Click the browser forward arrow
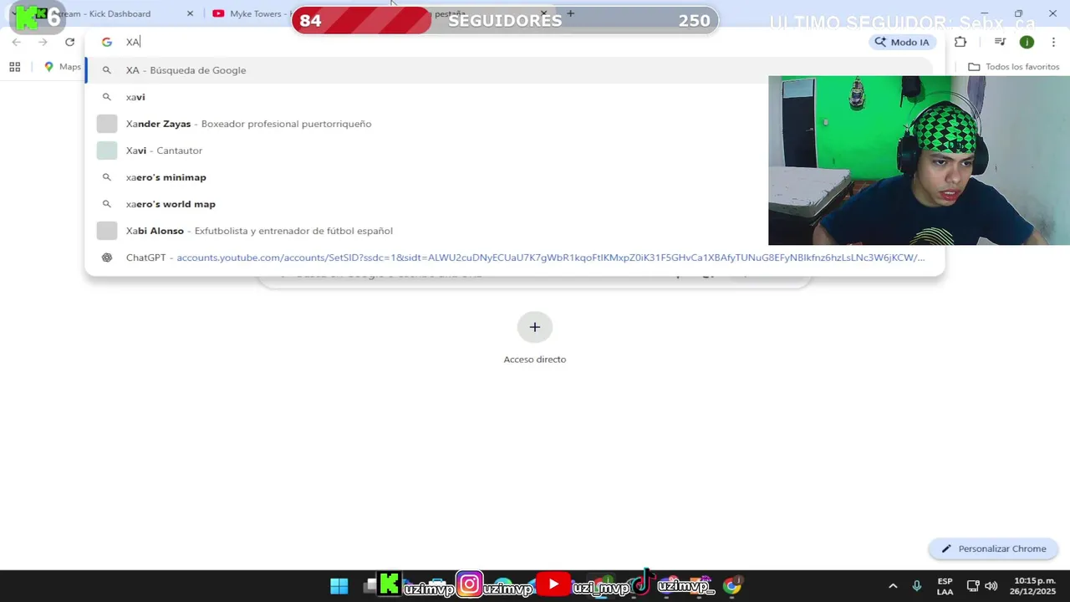Viewport: 1070px width, 602px height. 43,42
